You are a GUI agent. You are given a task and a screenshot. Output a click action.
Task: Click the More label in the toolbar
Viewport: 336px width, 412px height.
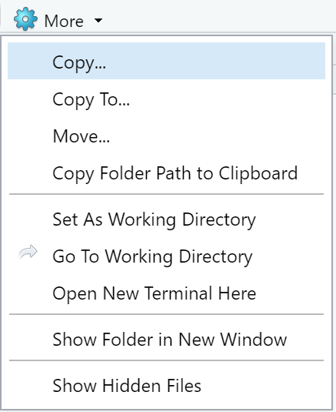point(64,21)
